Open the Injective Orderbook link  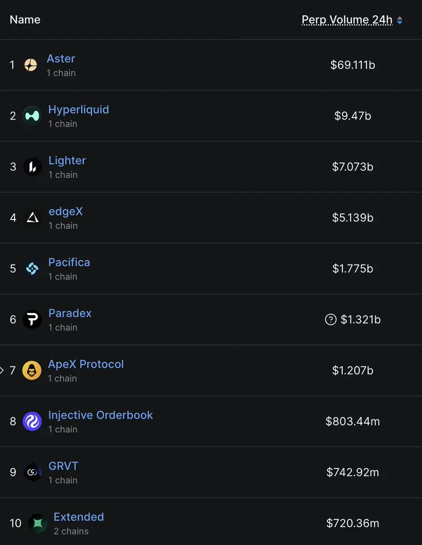coord(100,415)
